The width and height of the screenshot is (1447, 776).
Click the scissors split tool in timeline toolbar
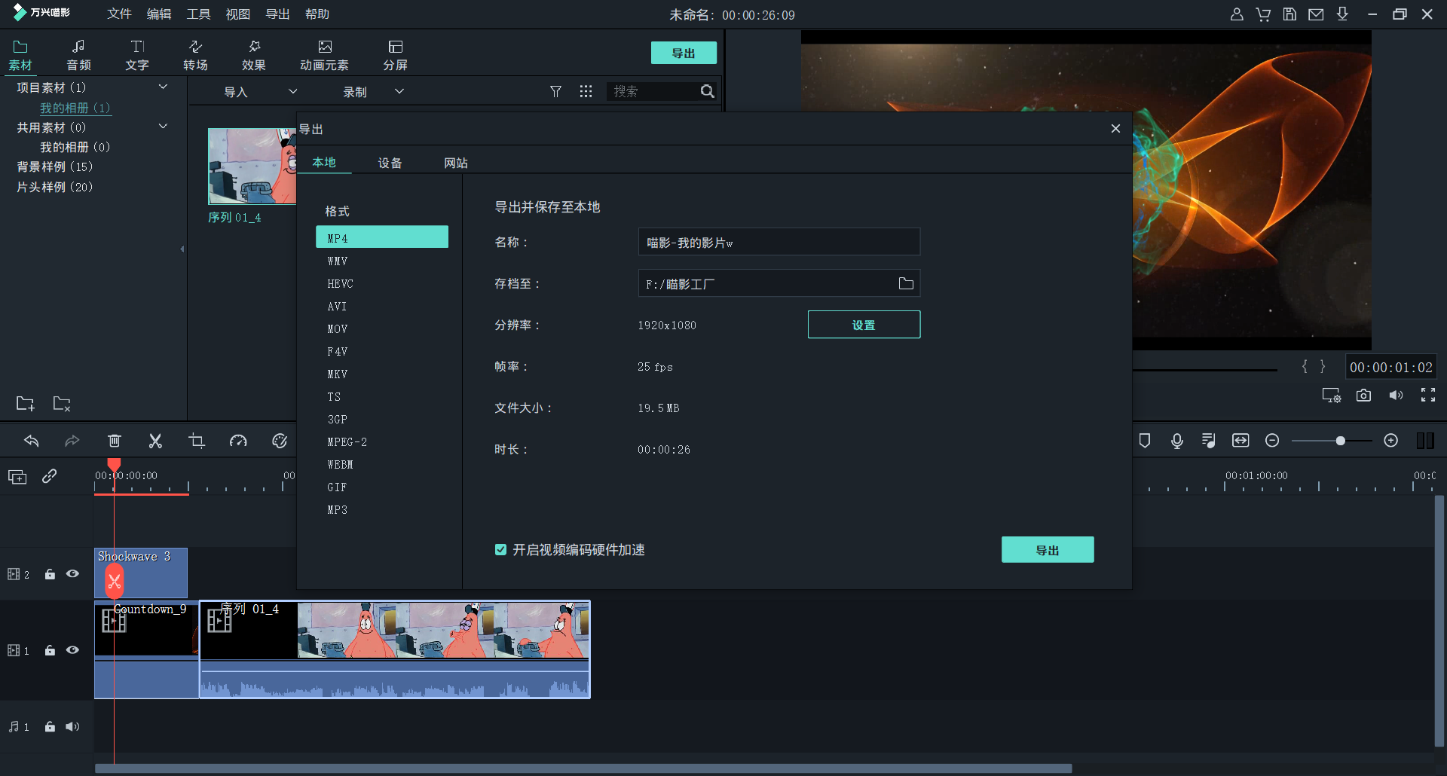[155, 441]
